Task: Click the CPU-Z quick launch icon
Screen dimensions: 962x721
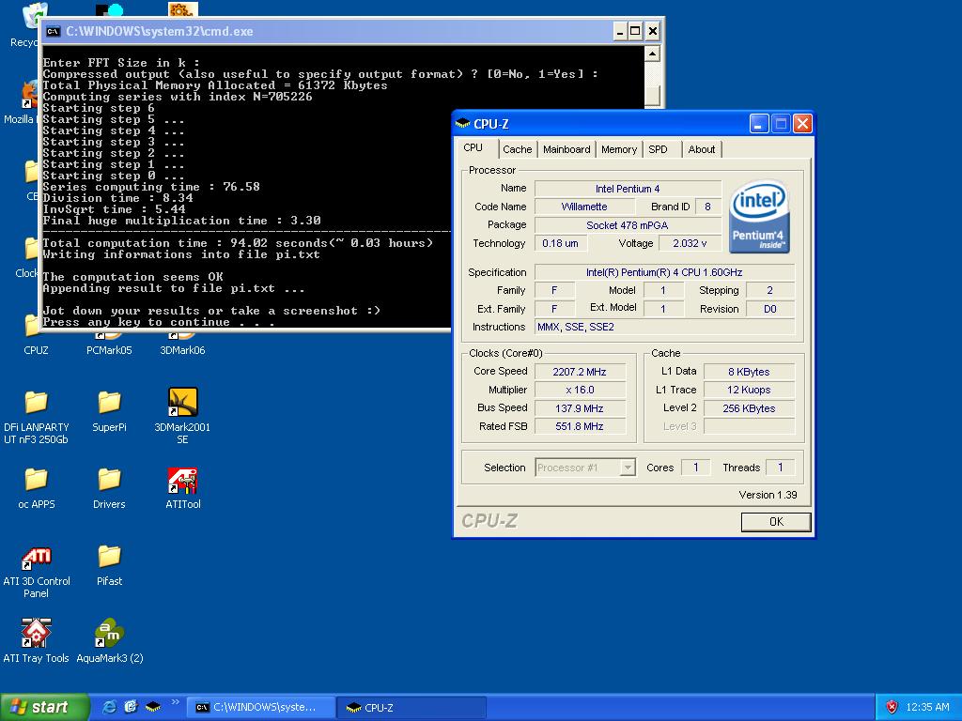Action: [x=153, y=707]
